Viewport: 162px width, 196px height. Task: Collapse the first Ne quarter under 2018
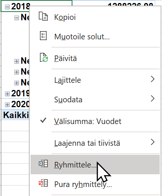16,18
